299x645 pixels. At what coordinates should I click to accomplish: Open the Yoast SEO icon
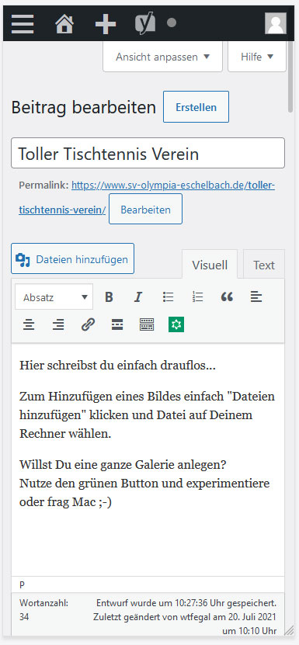tap(145, 23)
